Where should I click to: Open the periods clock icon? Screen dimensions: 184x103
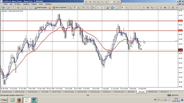coord(112,8)
